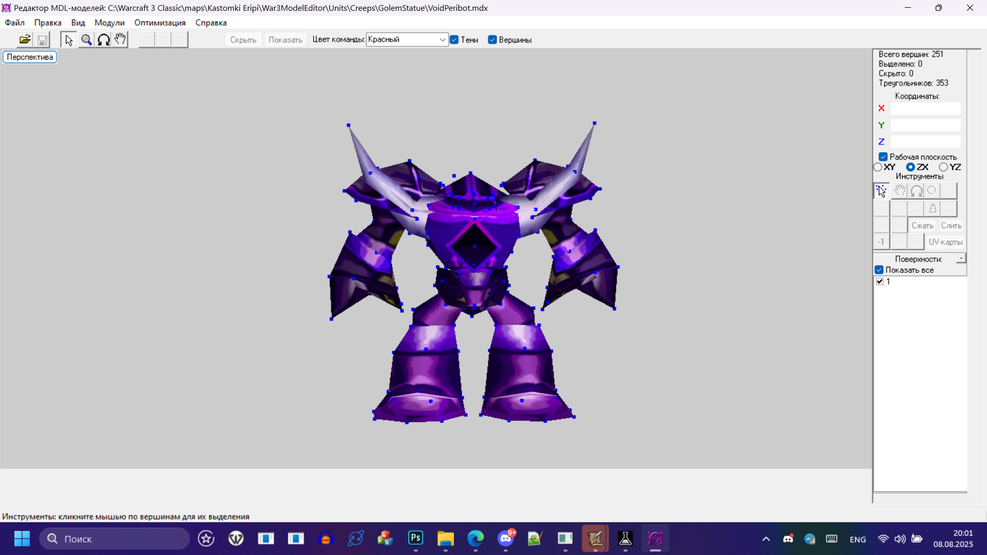Select the vertex selection tool in Инструменты
Image resolution: width=987 pixels, height=555 pixels.
click(881, 191)
